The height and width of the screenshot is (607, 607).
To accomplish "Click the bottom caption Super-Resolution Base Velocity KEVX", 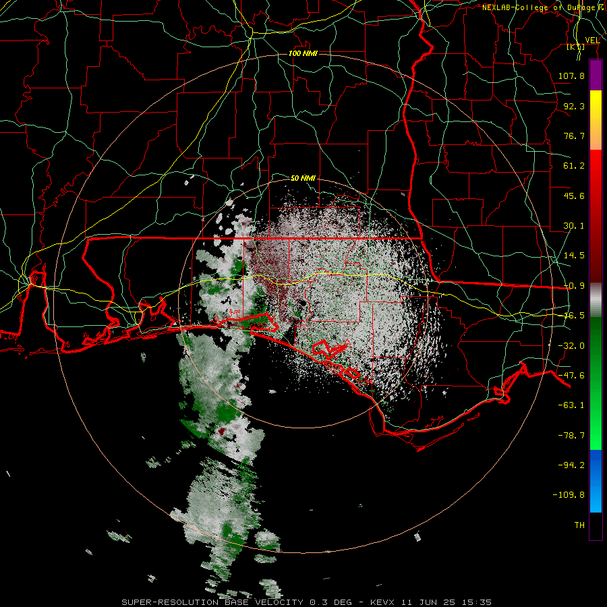I will (x=307, y=602).
